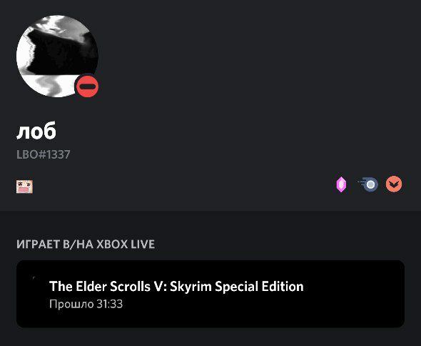Click the empty right side of the activity card

click(x=355, y=294)
